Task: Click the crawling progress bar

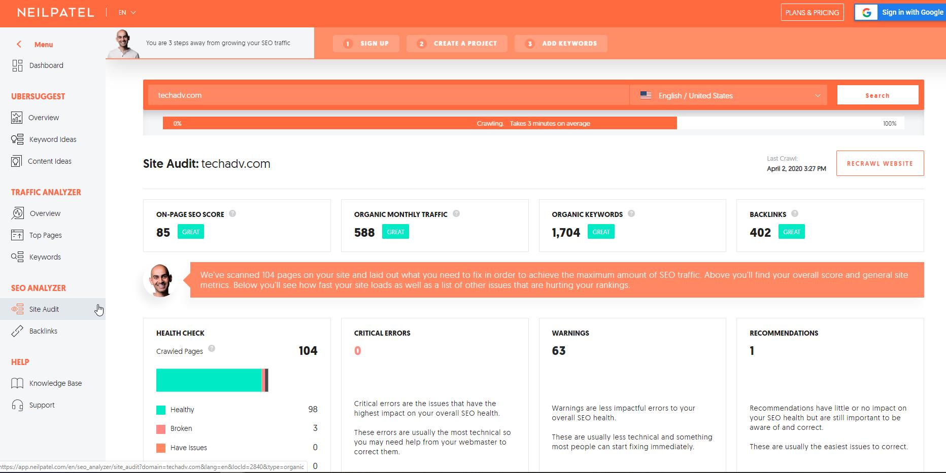Action: [533, 123]
